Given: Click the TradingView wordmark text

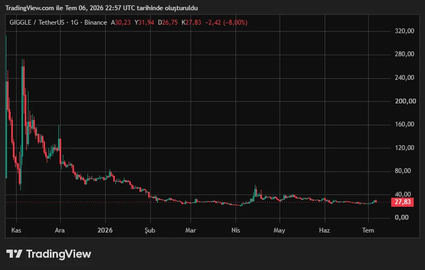Looking at the screenshot, I should pyautogui.click(x=58, y=254).
